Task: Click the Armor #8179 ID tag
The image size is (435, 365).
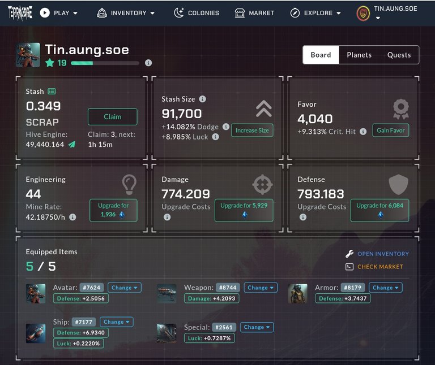Action: click(x=353, y=288)
